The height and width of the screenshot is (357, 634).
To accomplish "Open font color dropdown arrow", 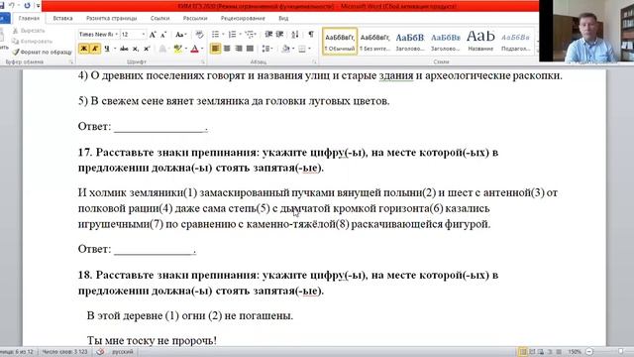I will (x=202, y=49).
